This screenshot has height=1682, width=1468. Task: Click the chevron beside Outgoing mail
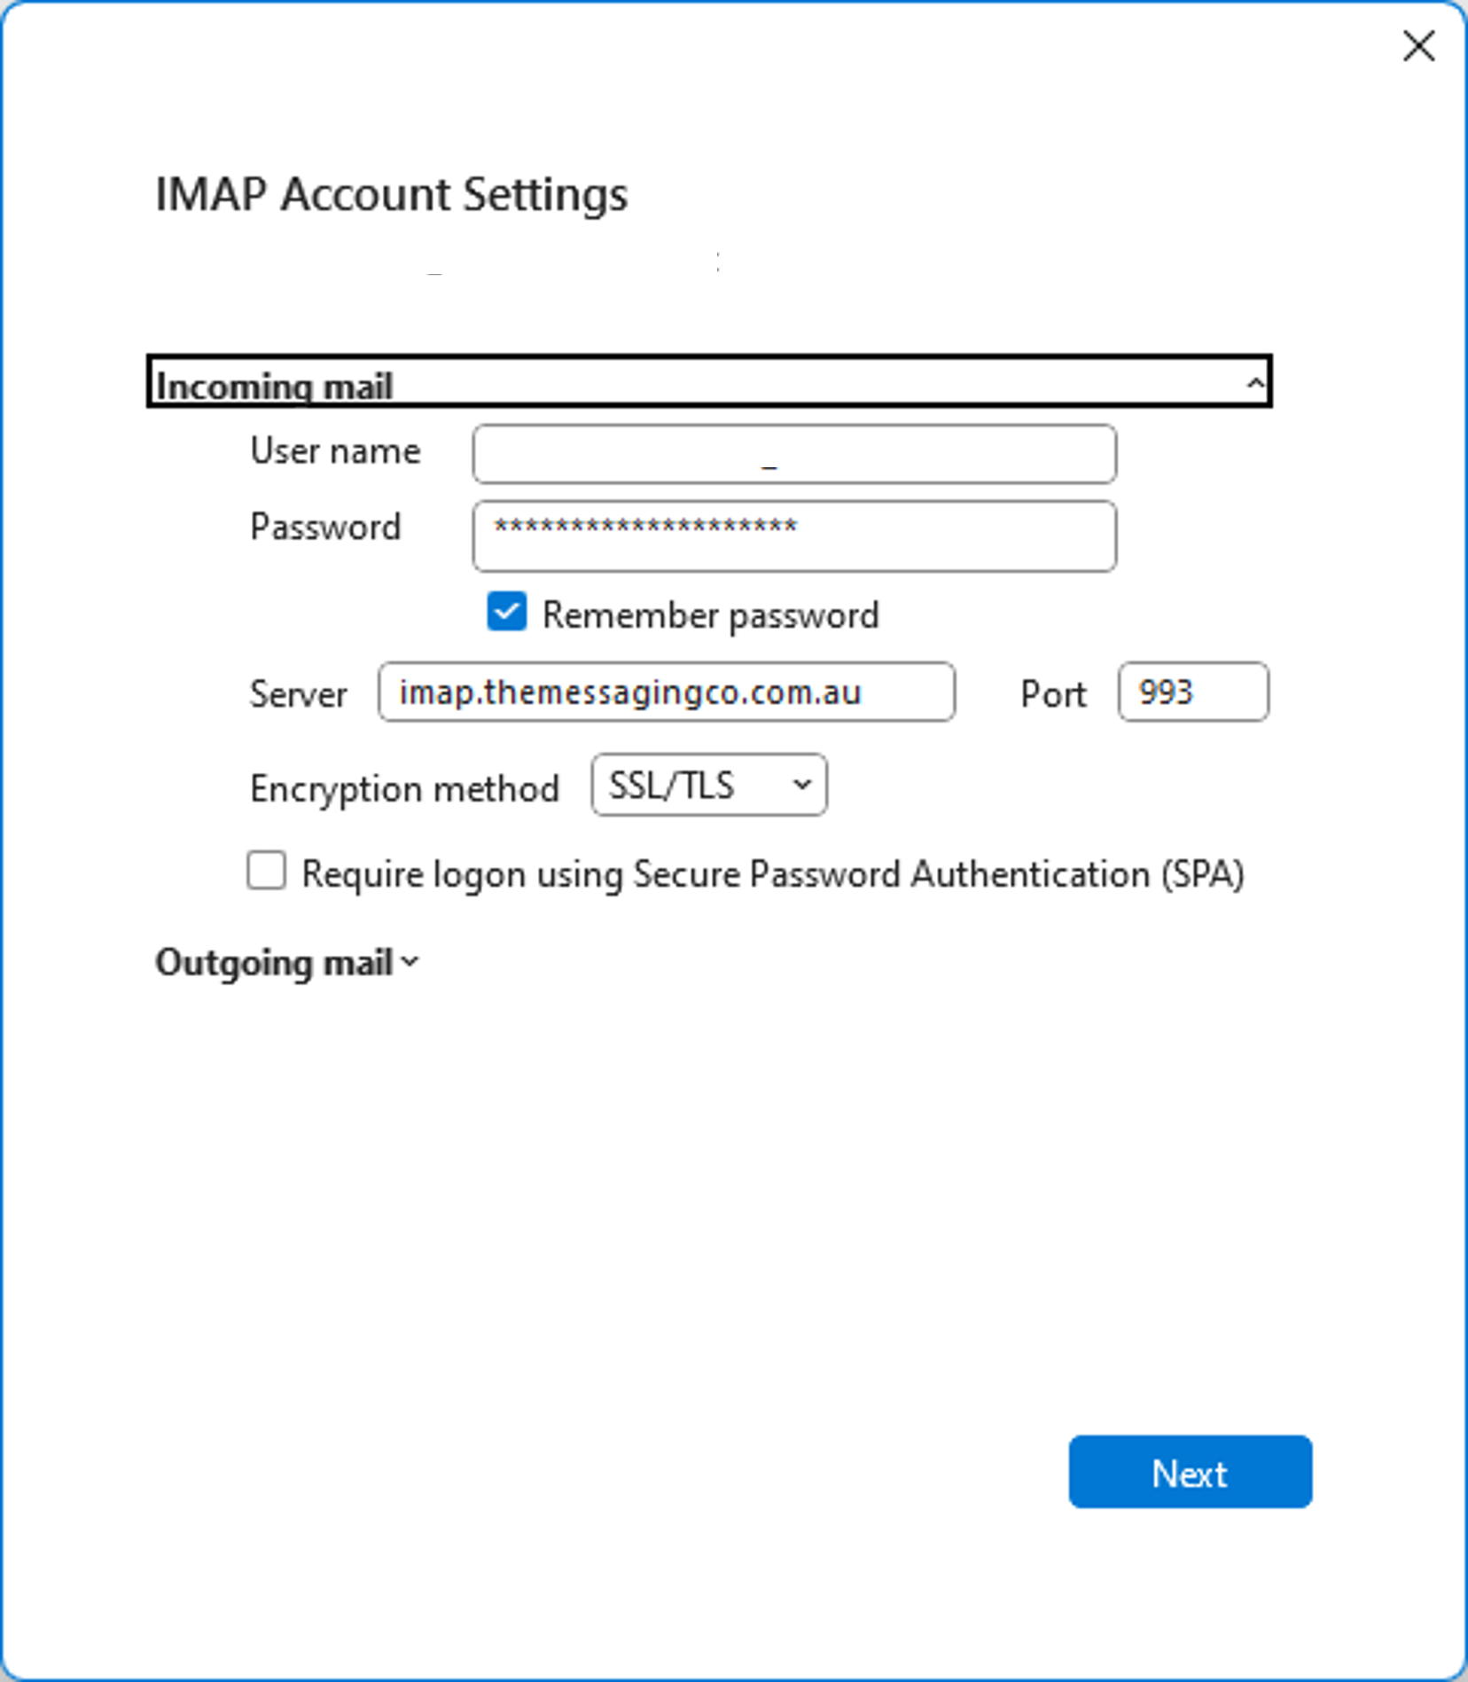(410, 961)
